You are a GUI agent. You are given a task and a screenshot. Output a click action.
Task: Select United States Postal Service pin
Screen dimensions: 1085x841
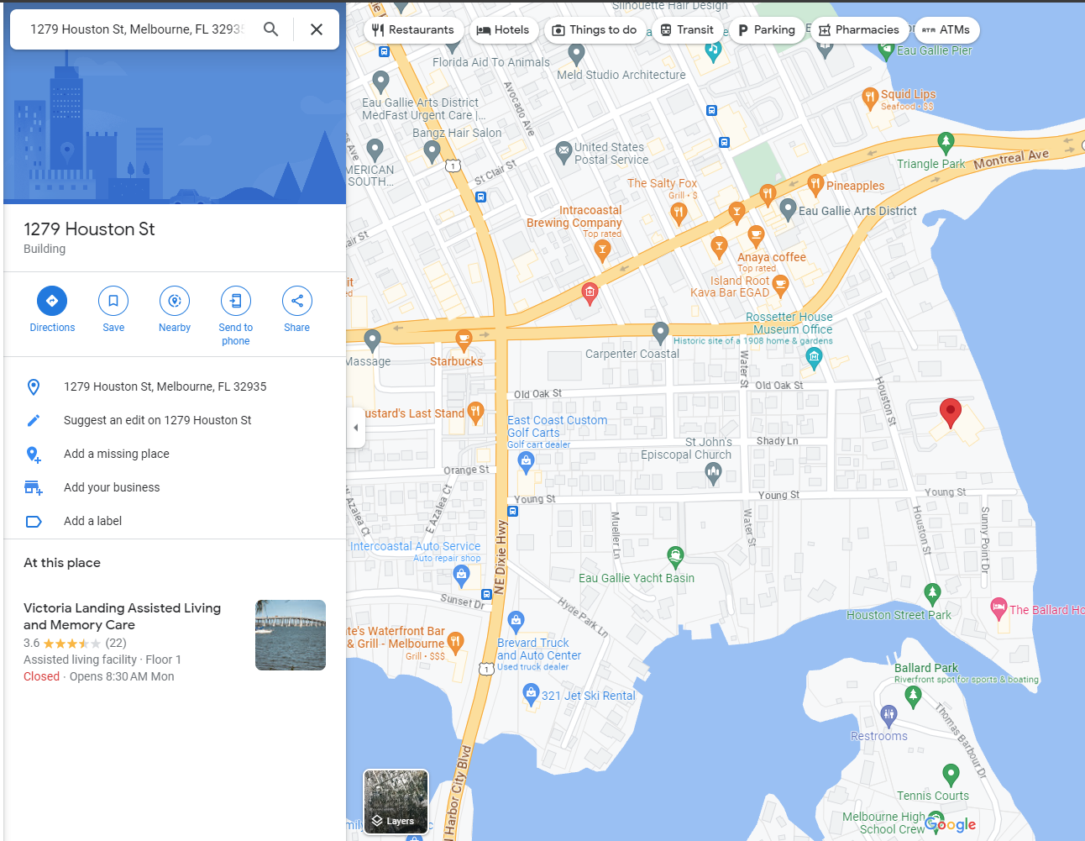[563, 152]
